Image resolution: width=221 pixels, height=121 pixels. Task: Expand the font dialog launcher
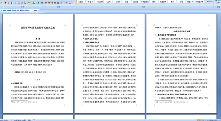pos(43,7)
